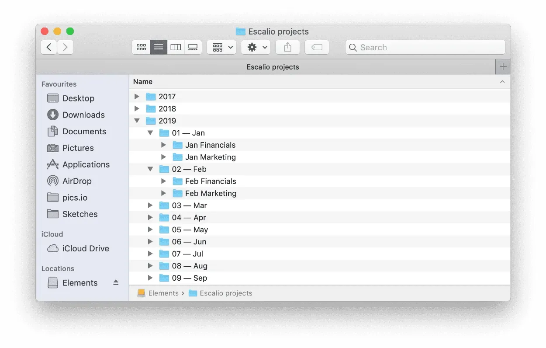Viewport: 546px width, 348px height.
Task: Switch to column view
Action: click(x=176, y=47)
